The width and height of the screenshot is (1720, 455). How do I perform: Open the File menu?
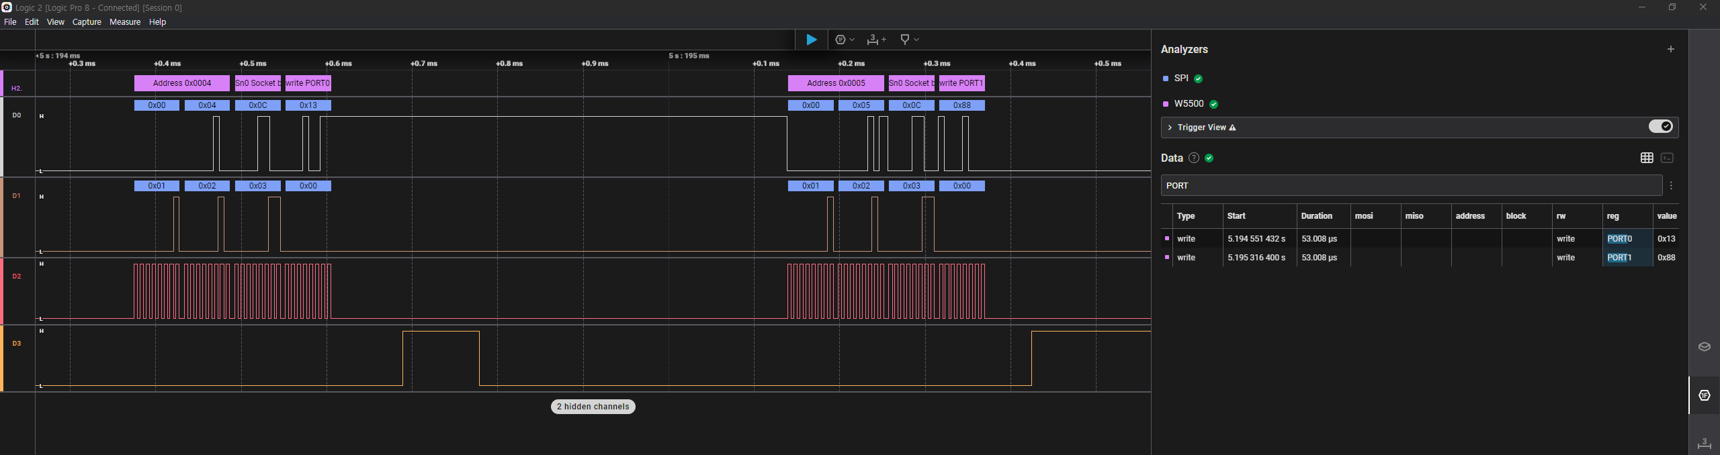[x=10, y=22]
